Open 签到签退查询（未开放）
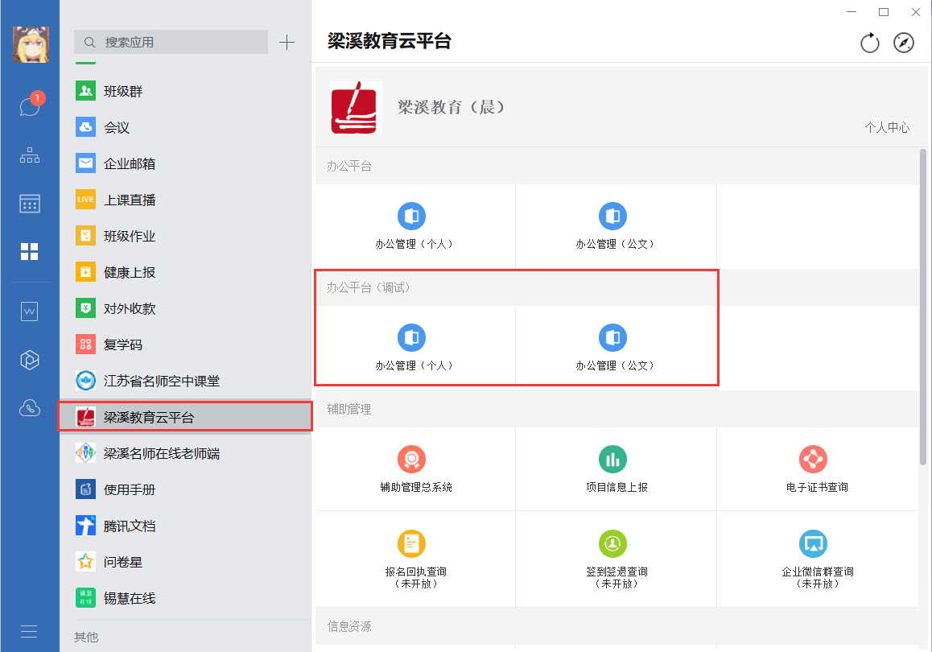The width and height of the screenshot is (932, 652). 616,559
